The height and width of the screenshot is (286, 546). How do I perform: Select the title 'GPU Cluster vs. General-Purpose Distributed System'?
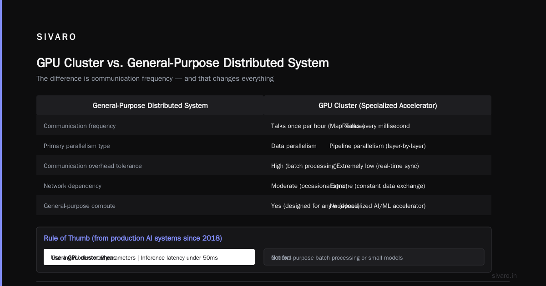click(182, 63)
